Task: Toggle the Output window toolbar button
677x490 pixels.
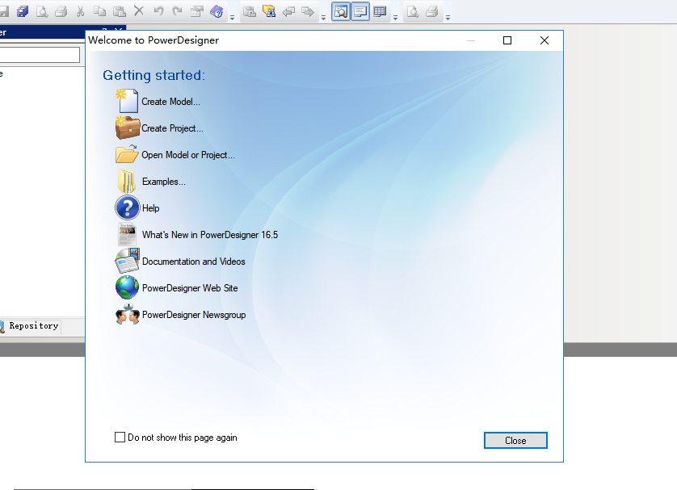Action: (360, 11)
